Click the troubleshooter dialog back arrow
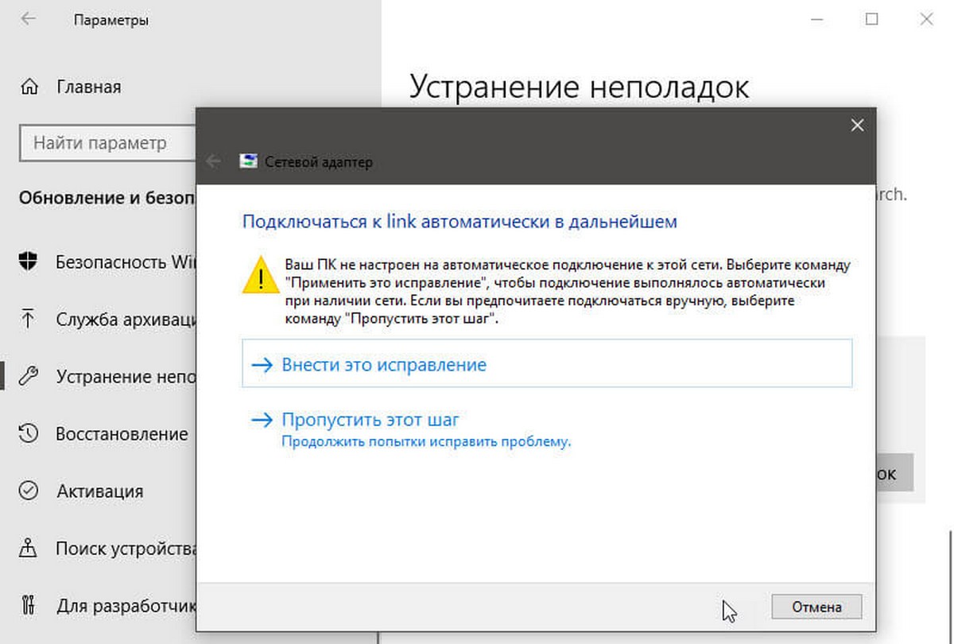Screen dimensions: 954x644 pyautogui.click(x=213, y=161)
